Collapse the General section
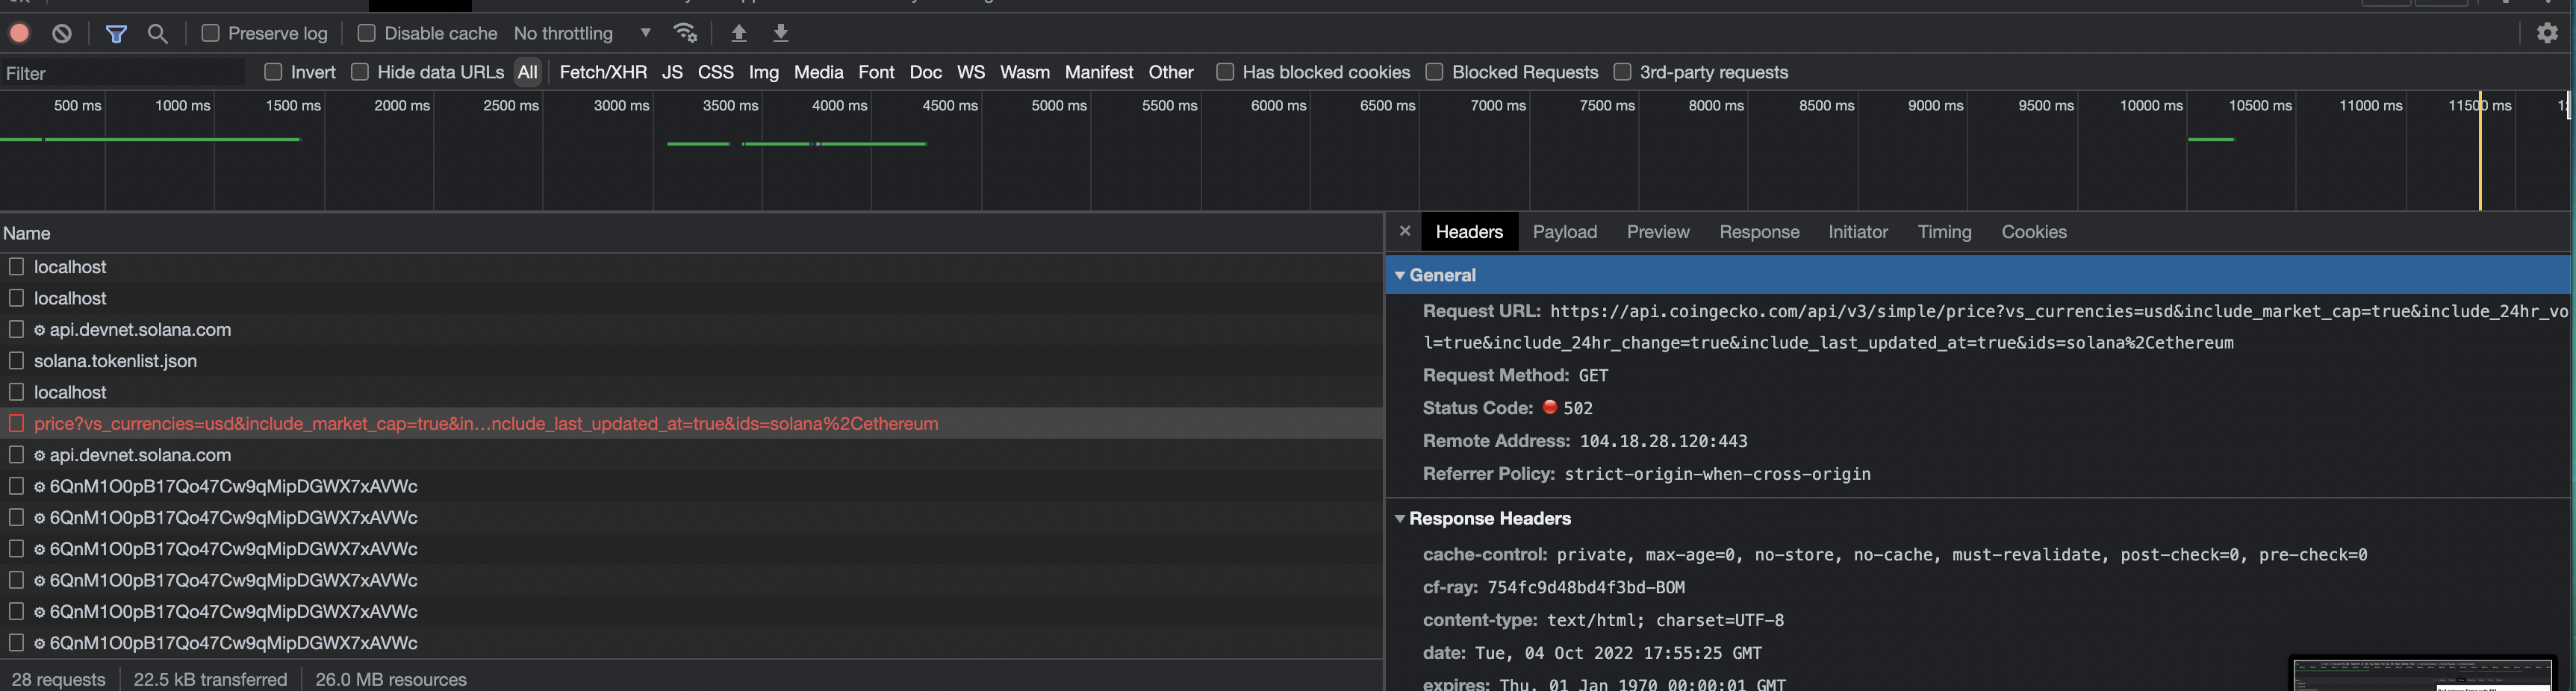Viewport: 2576px width, 691px height. 1399,275
